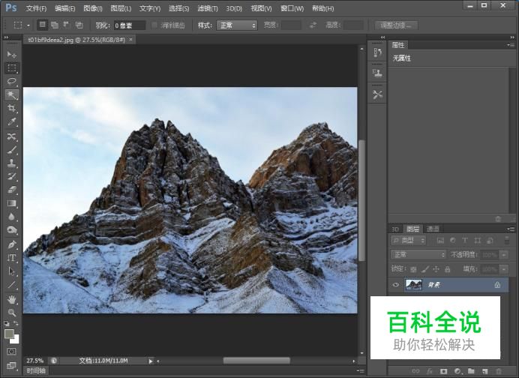The height and width of the screenshot is (378, 519).
Task: Click the background color swatch
Action: 16,340
